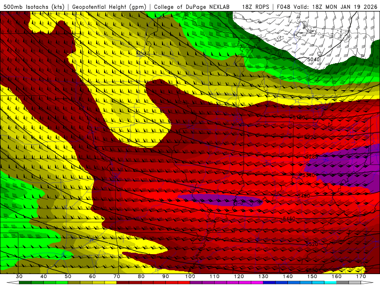Click the 120 kt value on color scale
Image resolution: width=380 pixels, height=285 pixels.
coord(239,276)
